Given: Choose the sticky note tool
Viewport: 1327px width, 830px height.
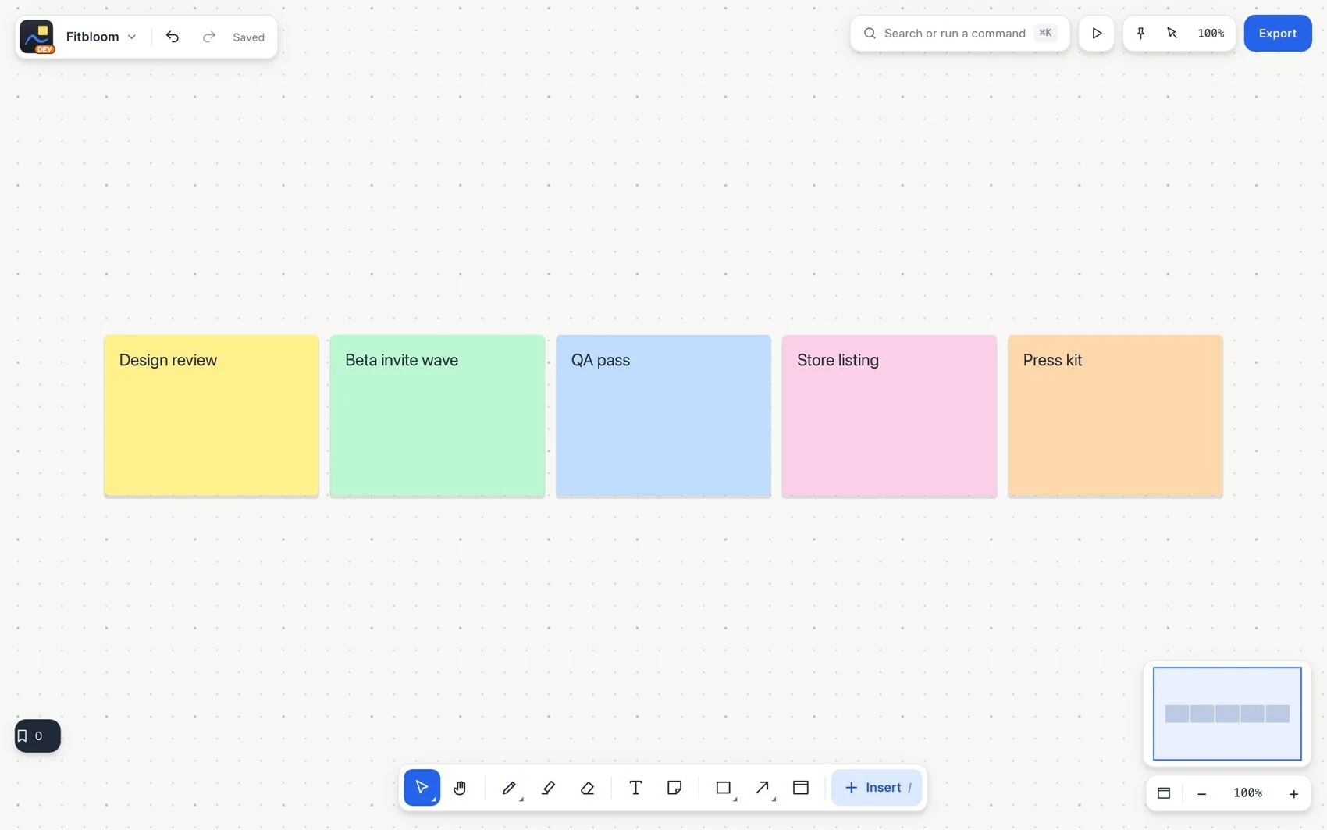Looking at the screenshot, I should 674,787.
